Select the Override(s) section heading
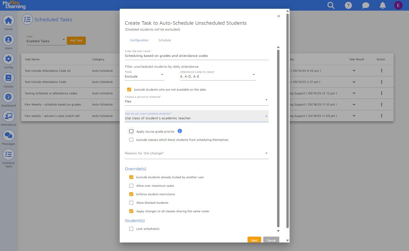 click(136, 169)
